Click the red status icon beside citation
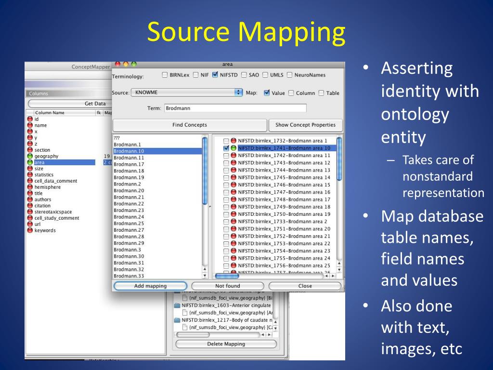Image resolution: width=493 pixels, height=370 pixels. coord(30,206)
